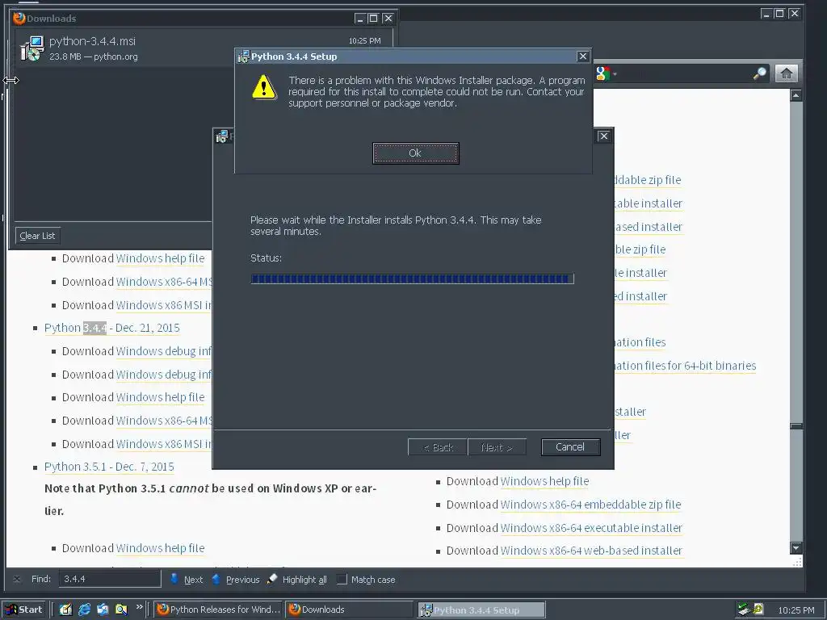The height and width of the screenshot is (620, 827).
Task: Open the search engine dropdown arrow
Action: click(x=615, y=73)
